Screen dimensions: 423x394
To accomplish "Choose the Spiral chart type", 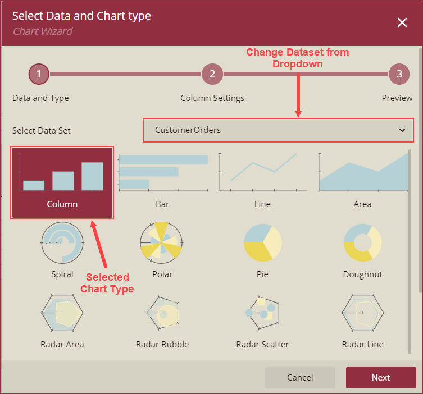I will click(x=62, y=250).
